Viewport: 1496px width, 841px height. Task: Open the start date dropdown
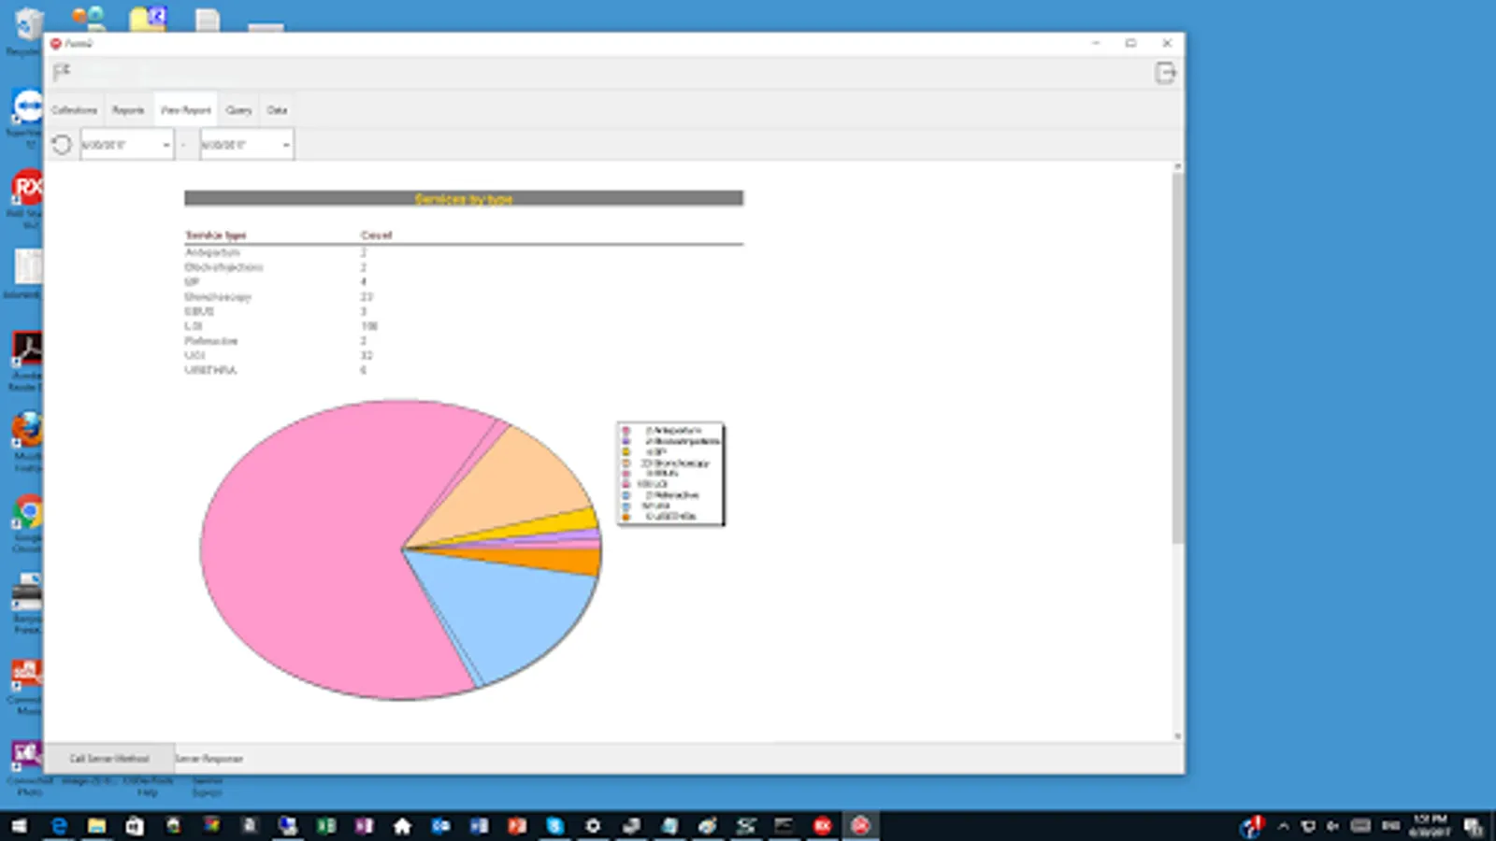(165, 144)
